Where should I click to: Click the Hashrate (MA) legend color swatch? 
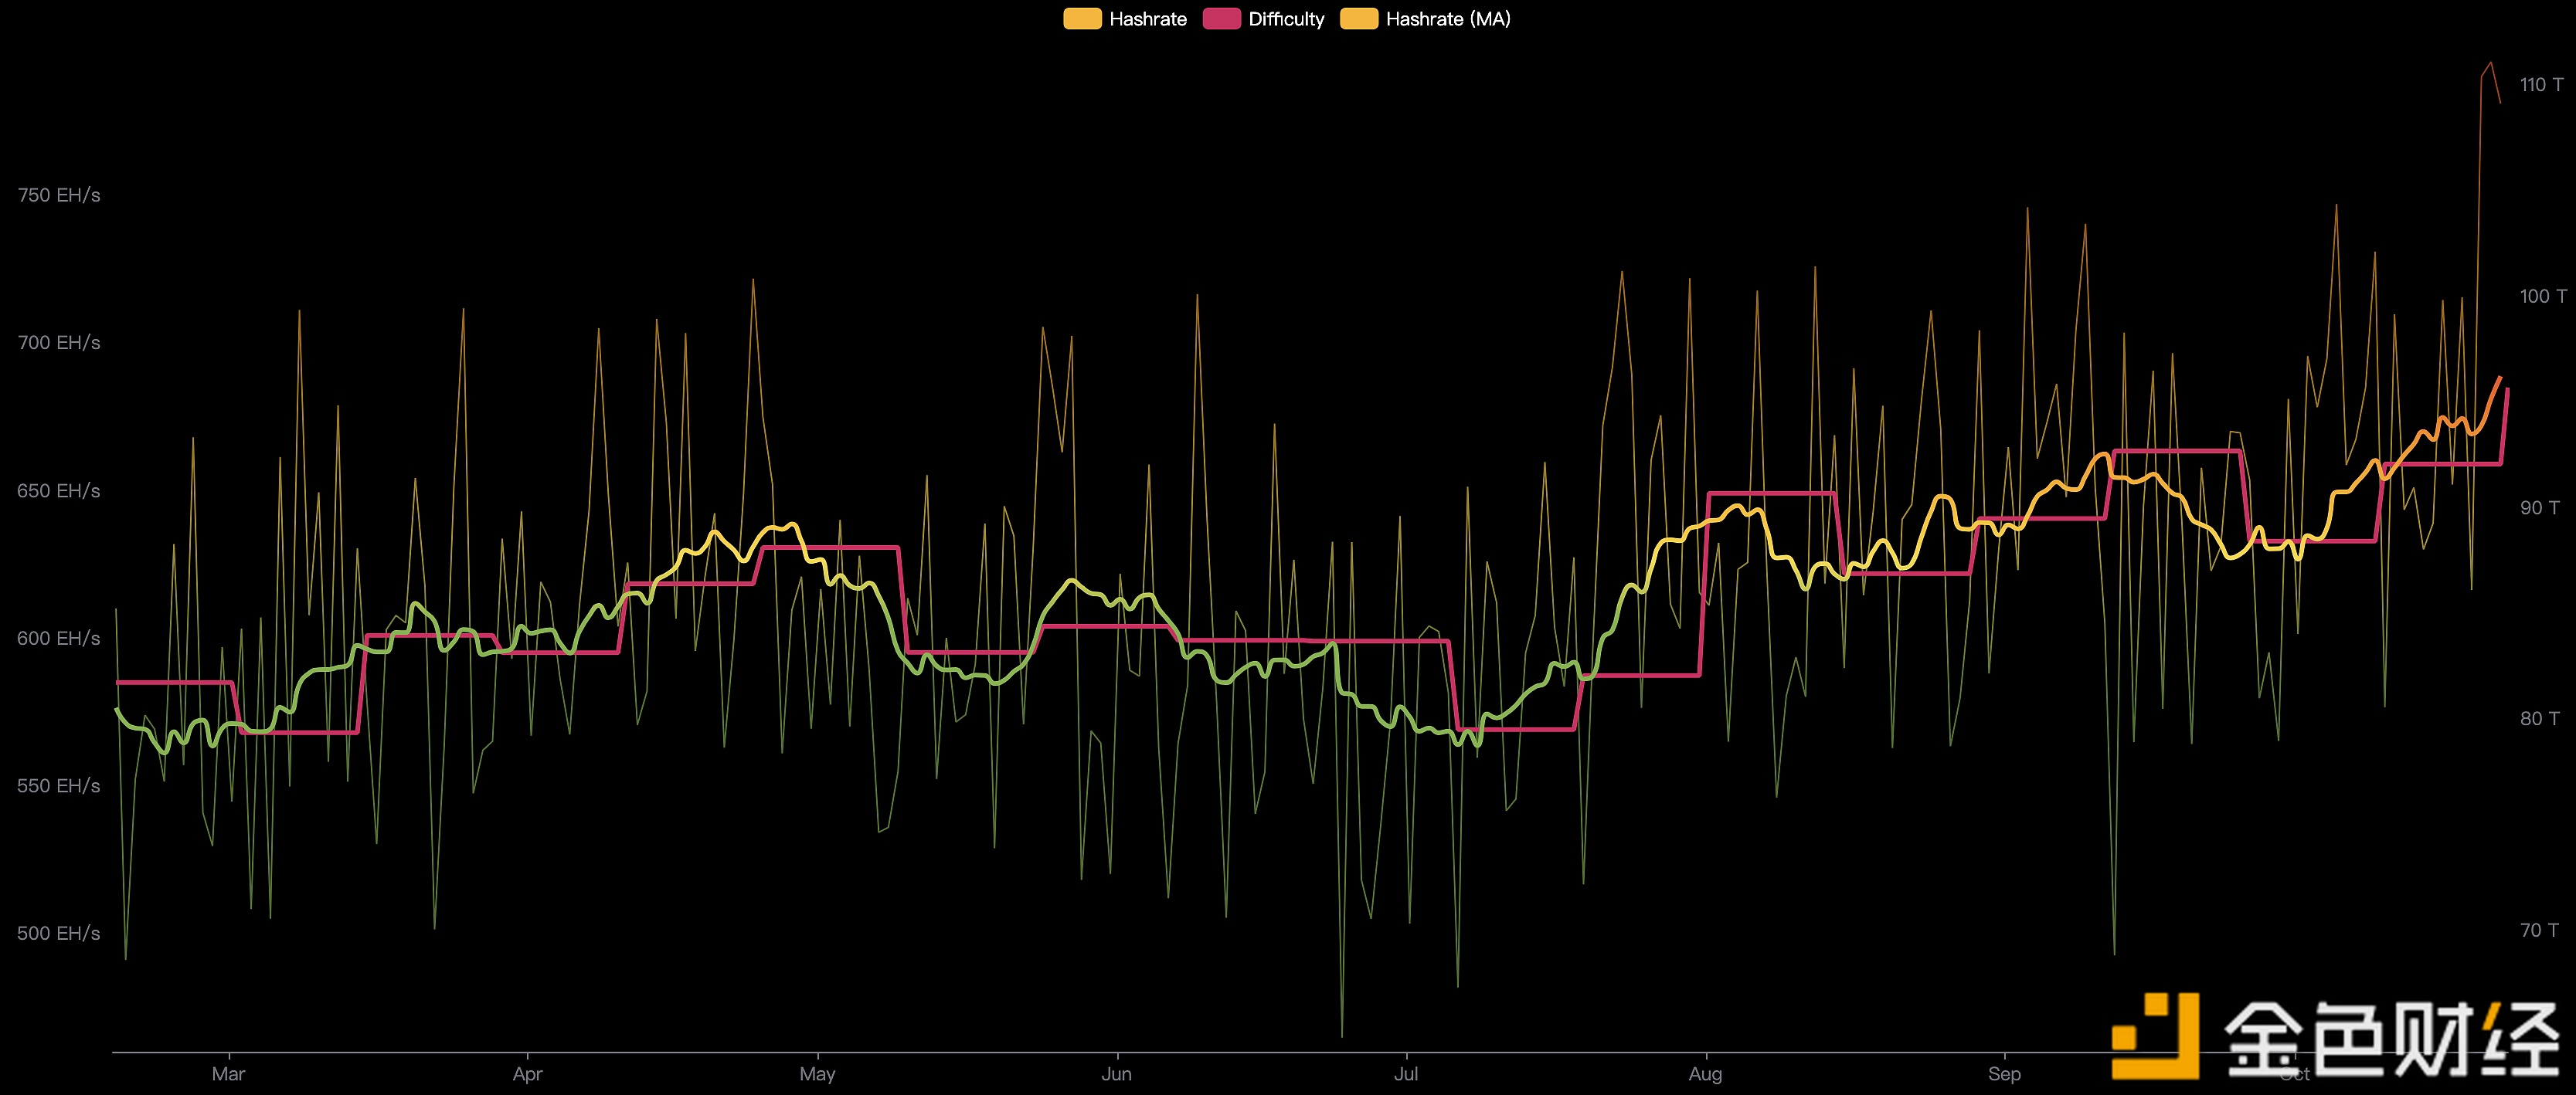coord(1359,19)
